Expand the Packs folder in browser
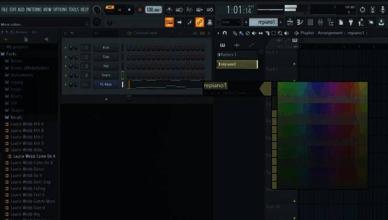 pos(11,54)
